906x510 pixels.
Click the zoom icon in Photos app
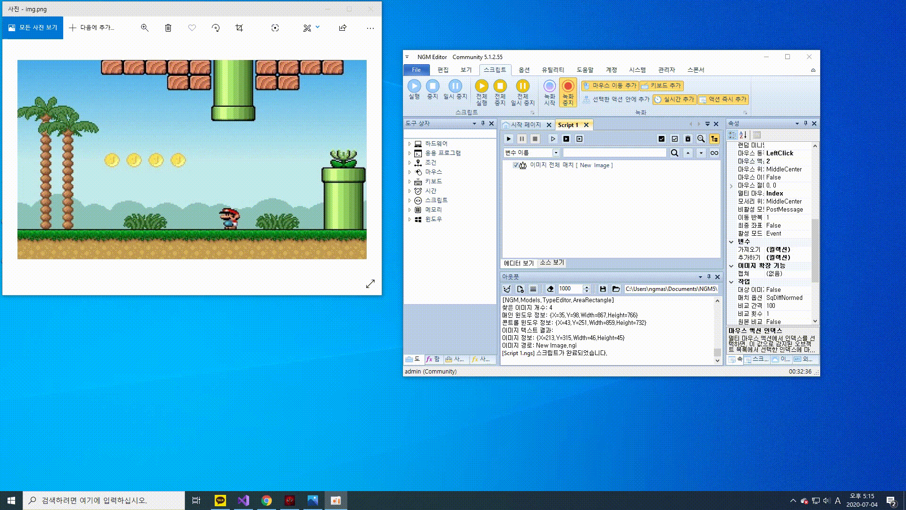pyautogui.click(x=144, y=28)
